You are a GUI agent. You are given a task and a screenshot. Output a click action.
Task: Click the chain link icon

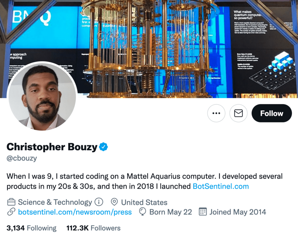11,212
